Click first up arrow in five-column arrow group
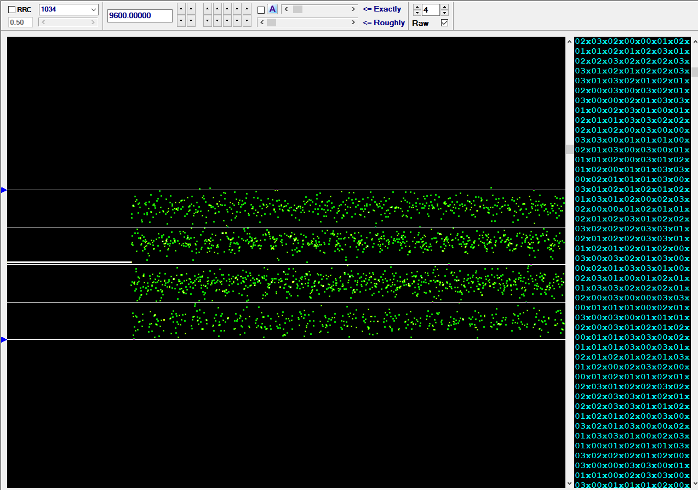Image resolution: width=698 pixels, height=490 pixels. [x=208, y=9]
